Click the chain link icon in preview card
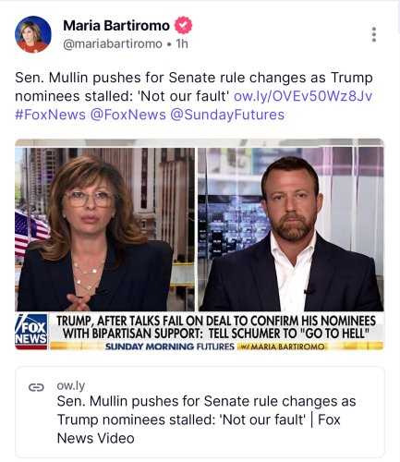 tap(36, 387)
